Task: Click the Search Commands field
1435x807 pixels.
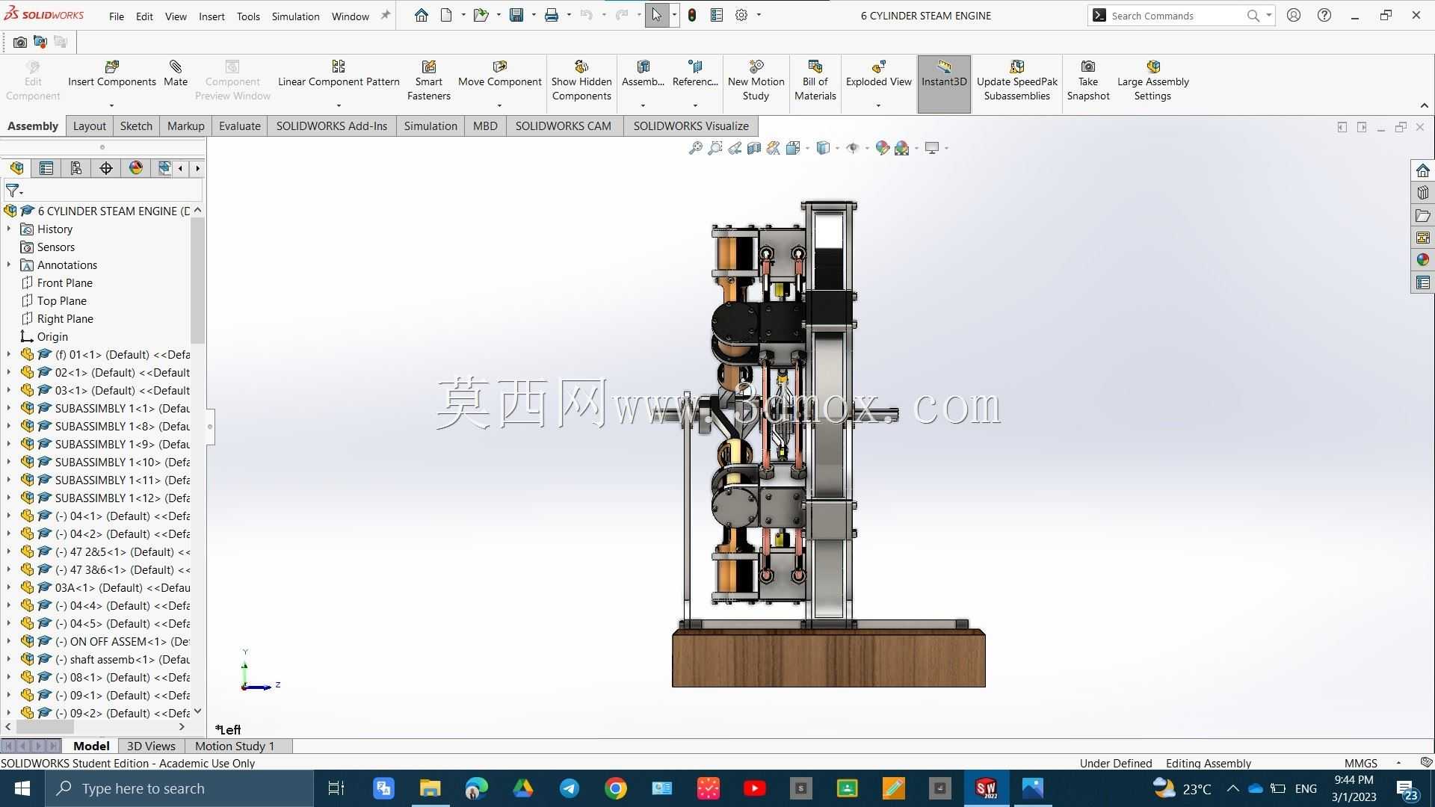Action: [1181, 16]
